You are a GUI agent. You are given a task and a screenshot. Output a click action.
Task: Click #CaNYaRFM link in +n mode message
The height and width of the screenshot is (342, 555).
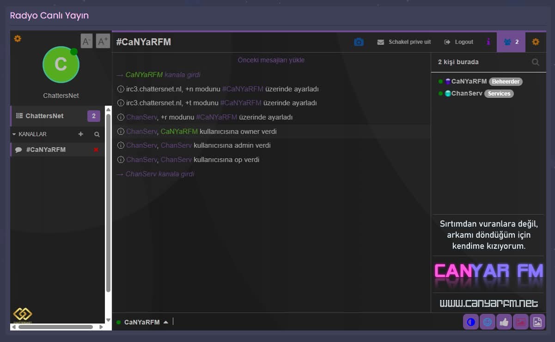(x=243, y=89)
